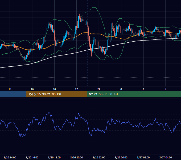Viewport: 181px width, 160px height.
Task: Click the white dotted horizontal price line
Action: (90, 77)
